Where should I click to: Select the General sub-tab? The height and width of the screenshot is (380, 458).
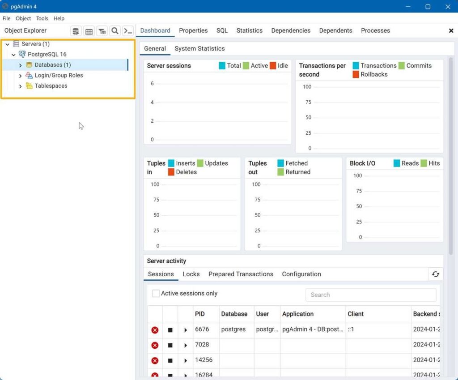point(155,48)
